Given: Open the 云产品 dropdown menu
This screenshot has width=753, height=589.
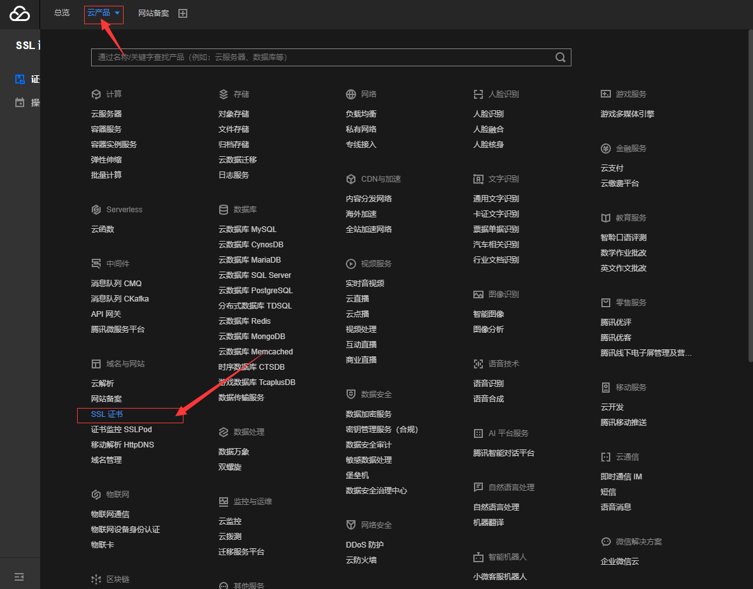Looking at the screenshot, I should coord(104,13).
